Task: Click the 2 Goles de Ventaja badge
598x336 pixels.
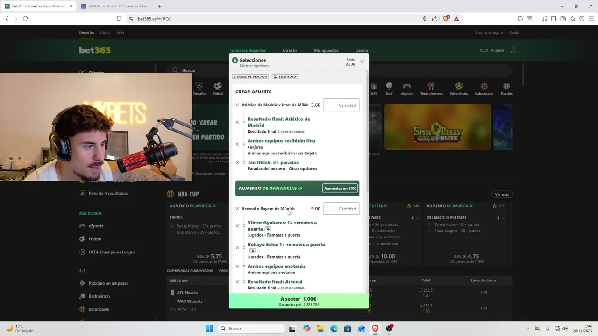Action: tap(250, 77)
